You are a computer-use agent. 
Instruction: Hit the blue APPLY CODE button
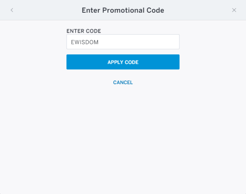pyautogui.click(x=123, y=62)
